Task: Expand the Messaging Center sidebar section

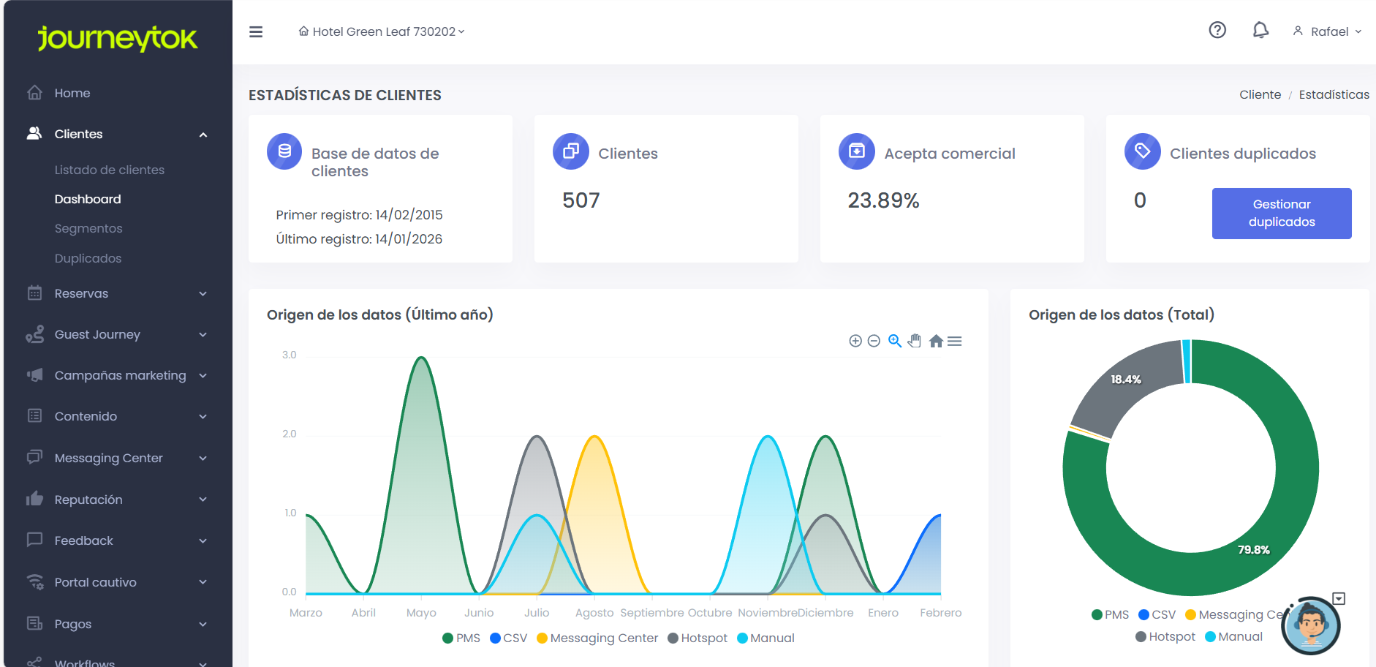Action: pos(117,458)
